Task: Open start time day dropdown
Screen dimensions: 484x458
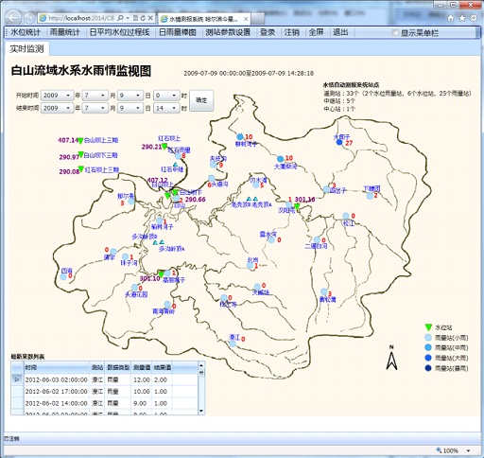Action: [x=130, y=96]
